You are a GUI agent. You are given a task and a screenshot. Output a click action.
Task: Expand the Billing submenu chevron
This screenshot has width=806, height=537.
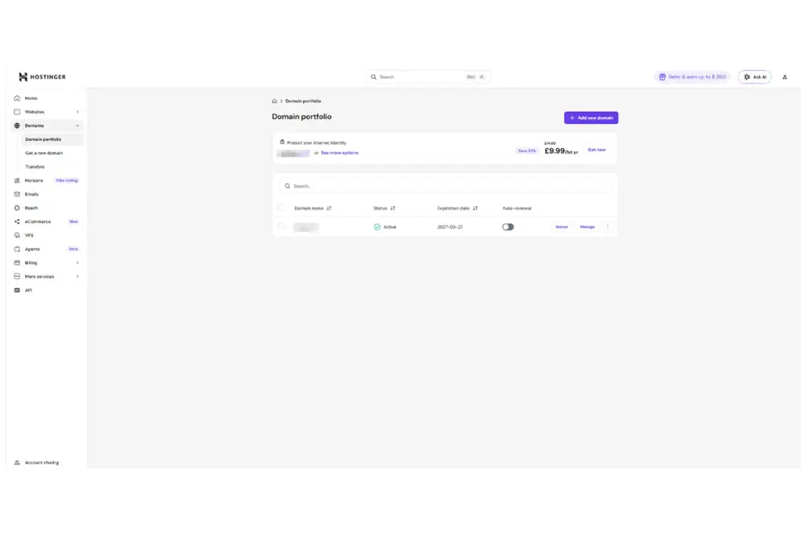click(x=77, y=262)
